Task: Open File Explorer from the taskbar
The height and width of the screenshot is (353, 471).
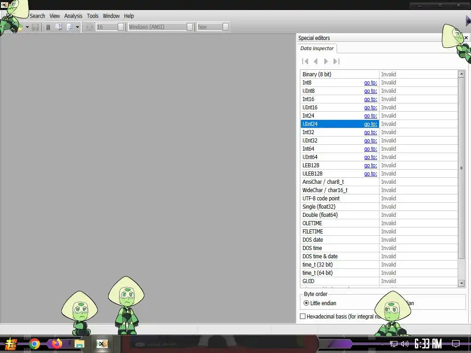Action: pos(79,344)
